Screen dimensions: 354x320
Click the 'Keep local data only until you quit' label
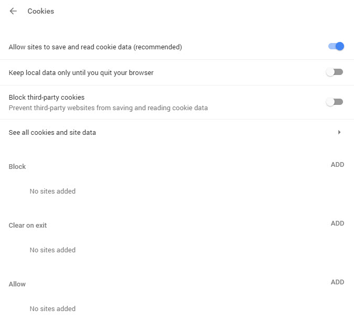point(81,73)
